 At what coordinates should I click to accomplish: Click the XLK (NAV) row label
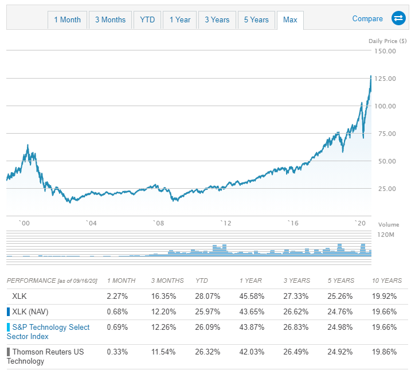30,311
